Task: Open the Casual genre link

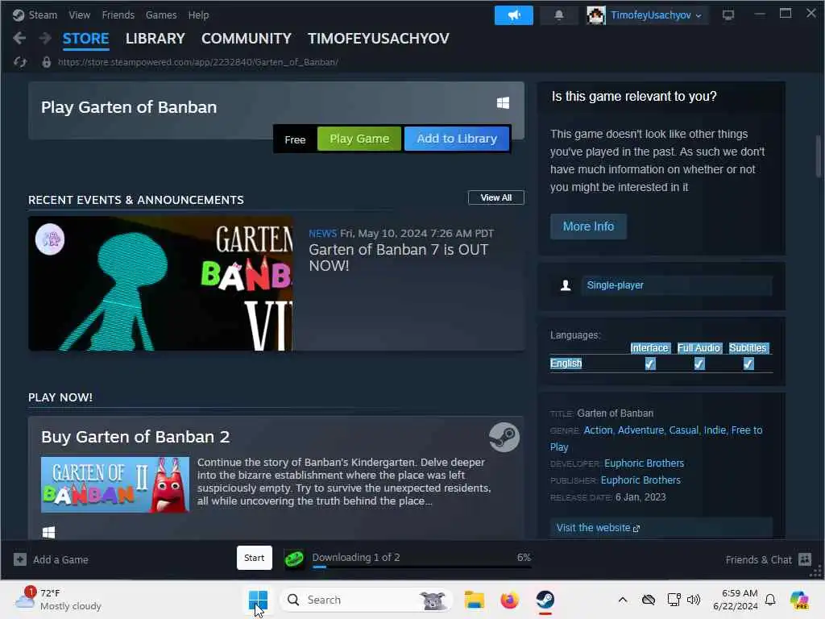Action: (x=683, y=430)
